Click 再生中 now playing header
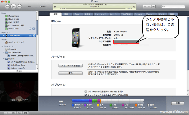189x115 pixels. (19, 71)
